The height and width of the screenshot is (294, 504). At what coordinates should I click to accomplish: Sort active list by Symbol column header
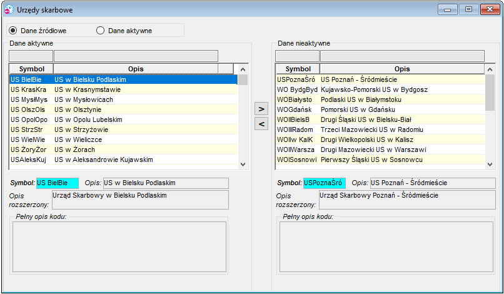[x=31, y=69]
